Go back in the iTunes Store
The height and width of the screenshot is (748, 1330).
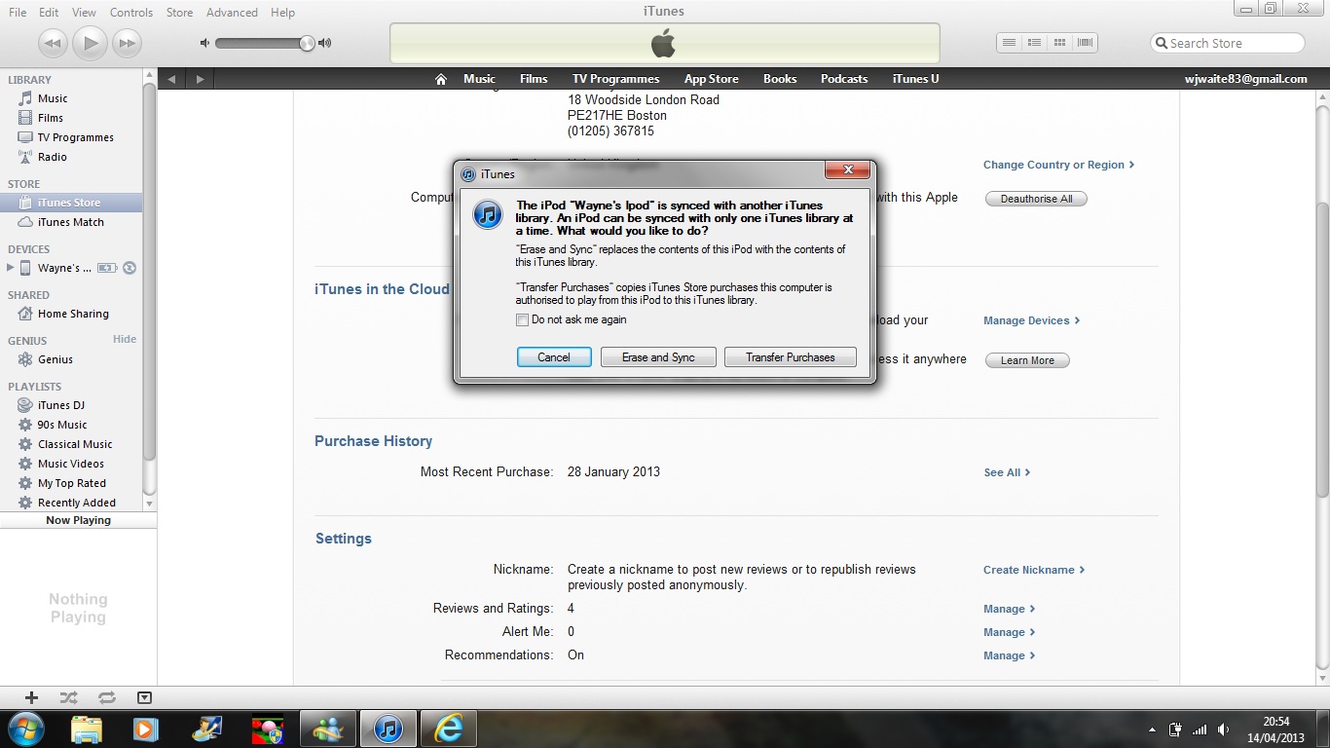171,79
